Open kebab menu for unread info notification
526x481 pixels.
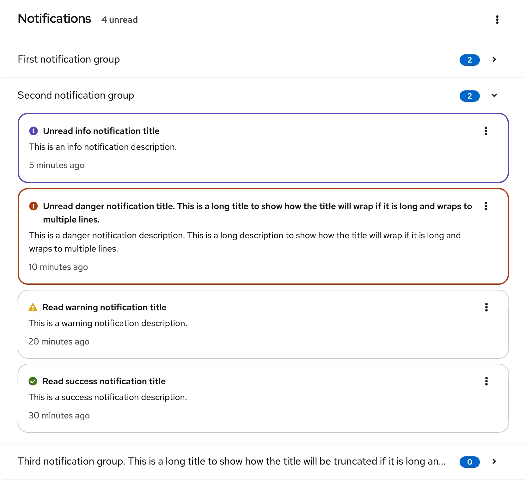pyautogui.click(x=486, y=131)
